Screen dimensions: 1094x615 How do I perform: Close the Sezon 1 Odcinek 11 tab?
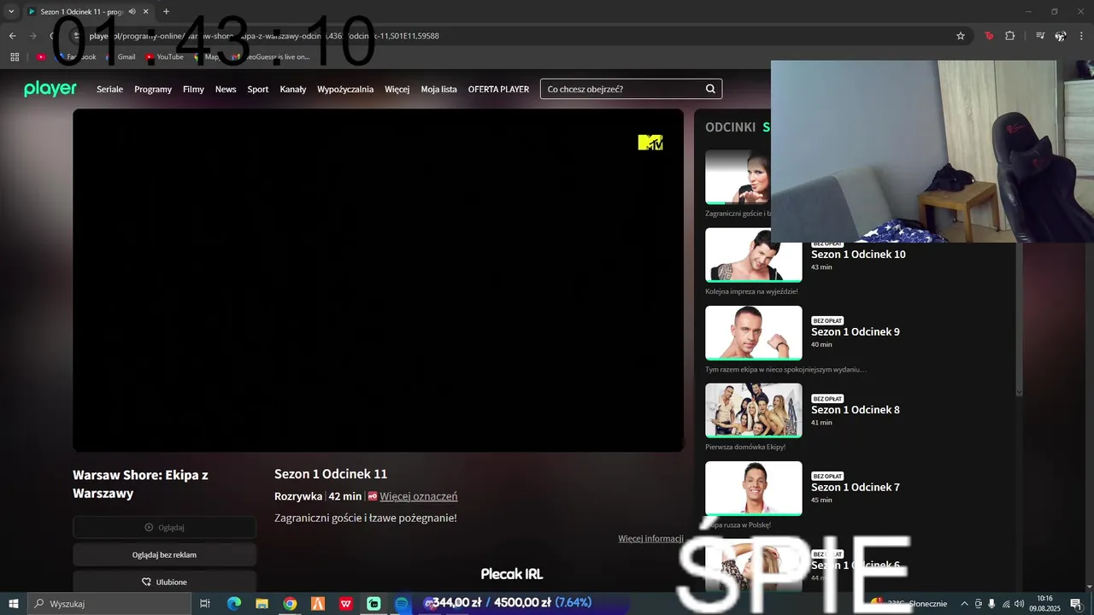pyautogui.click(x=147, y=12)
